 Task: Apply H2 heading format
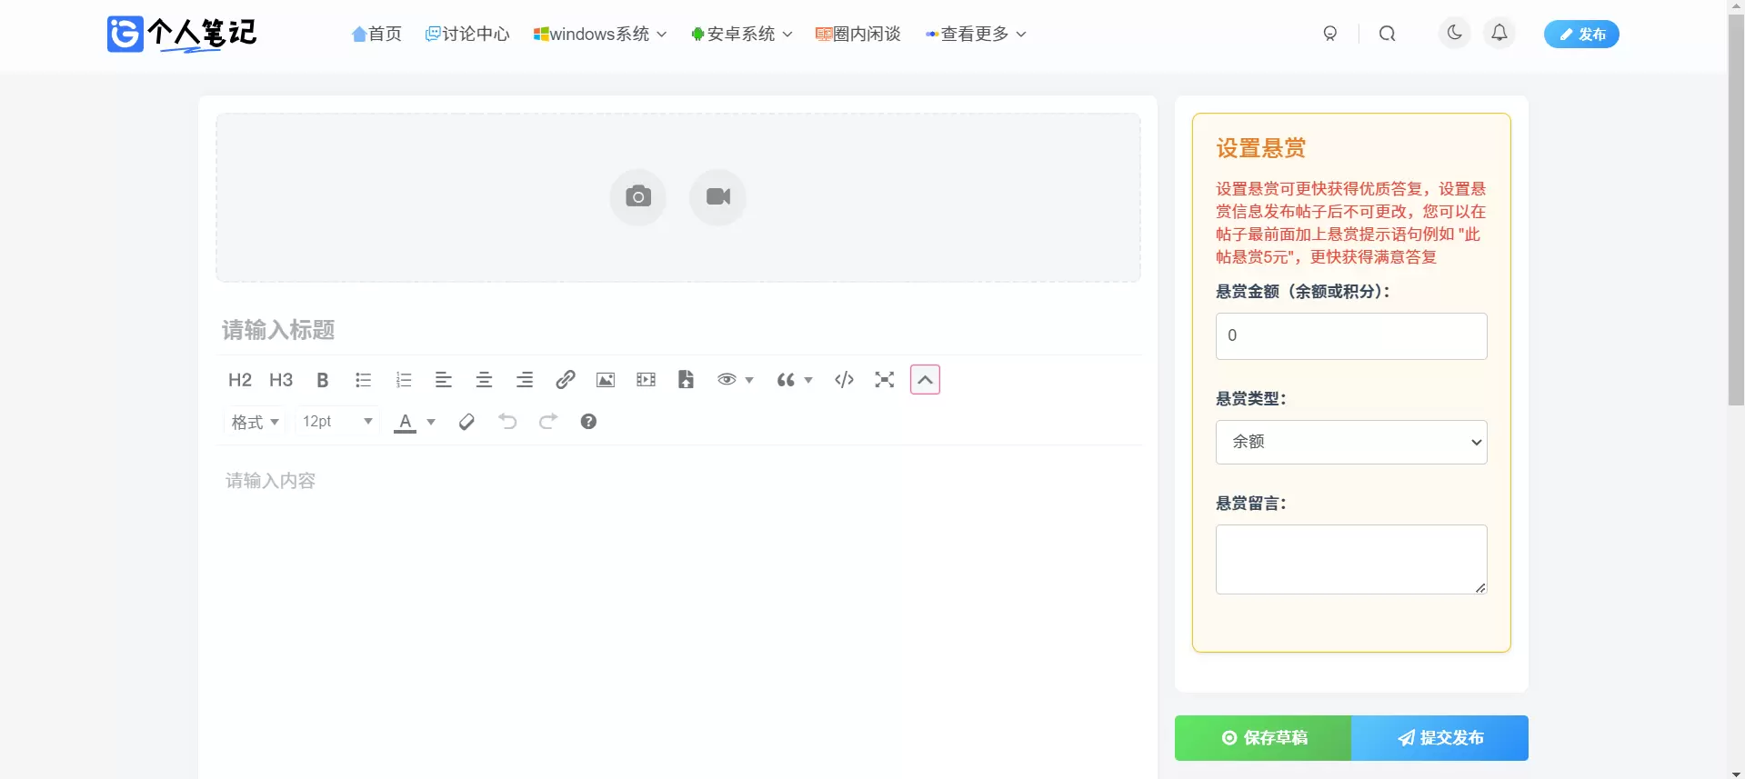pyautogui.click(x=240, y=380)
